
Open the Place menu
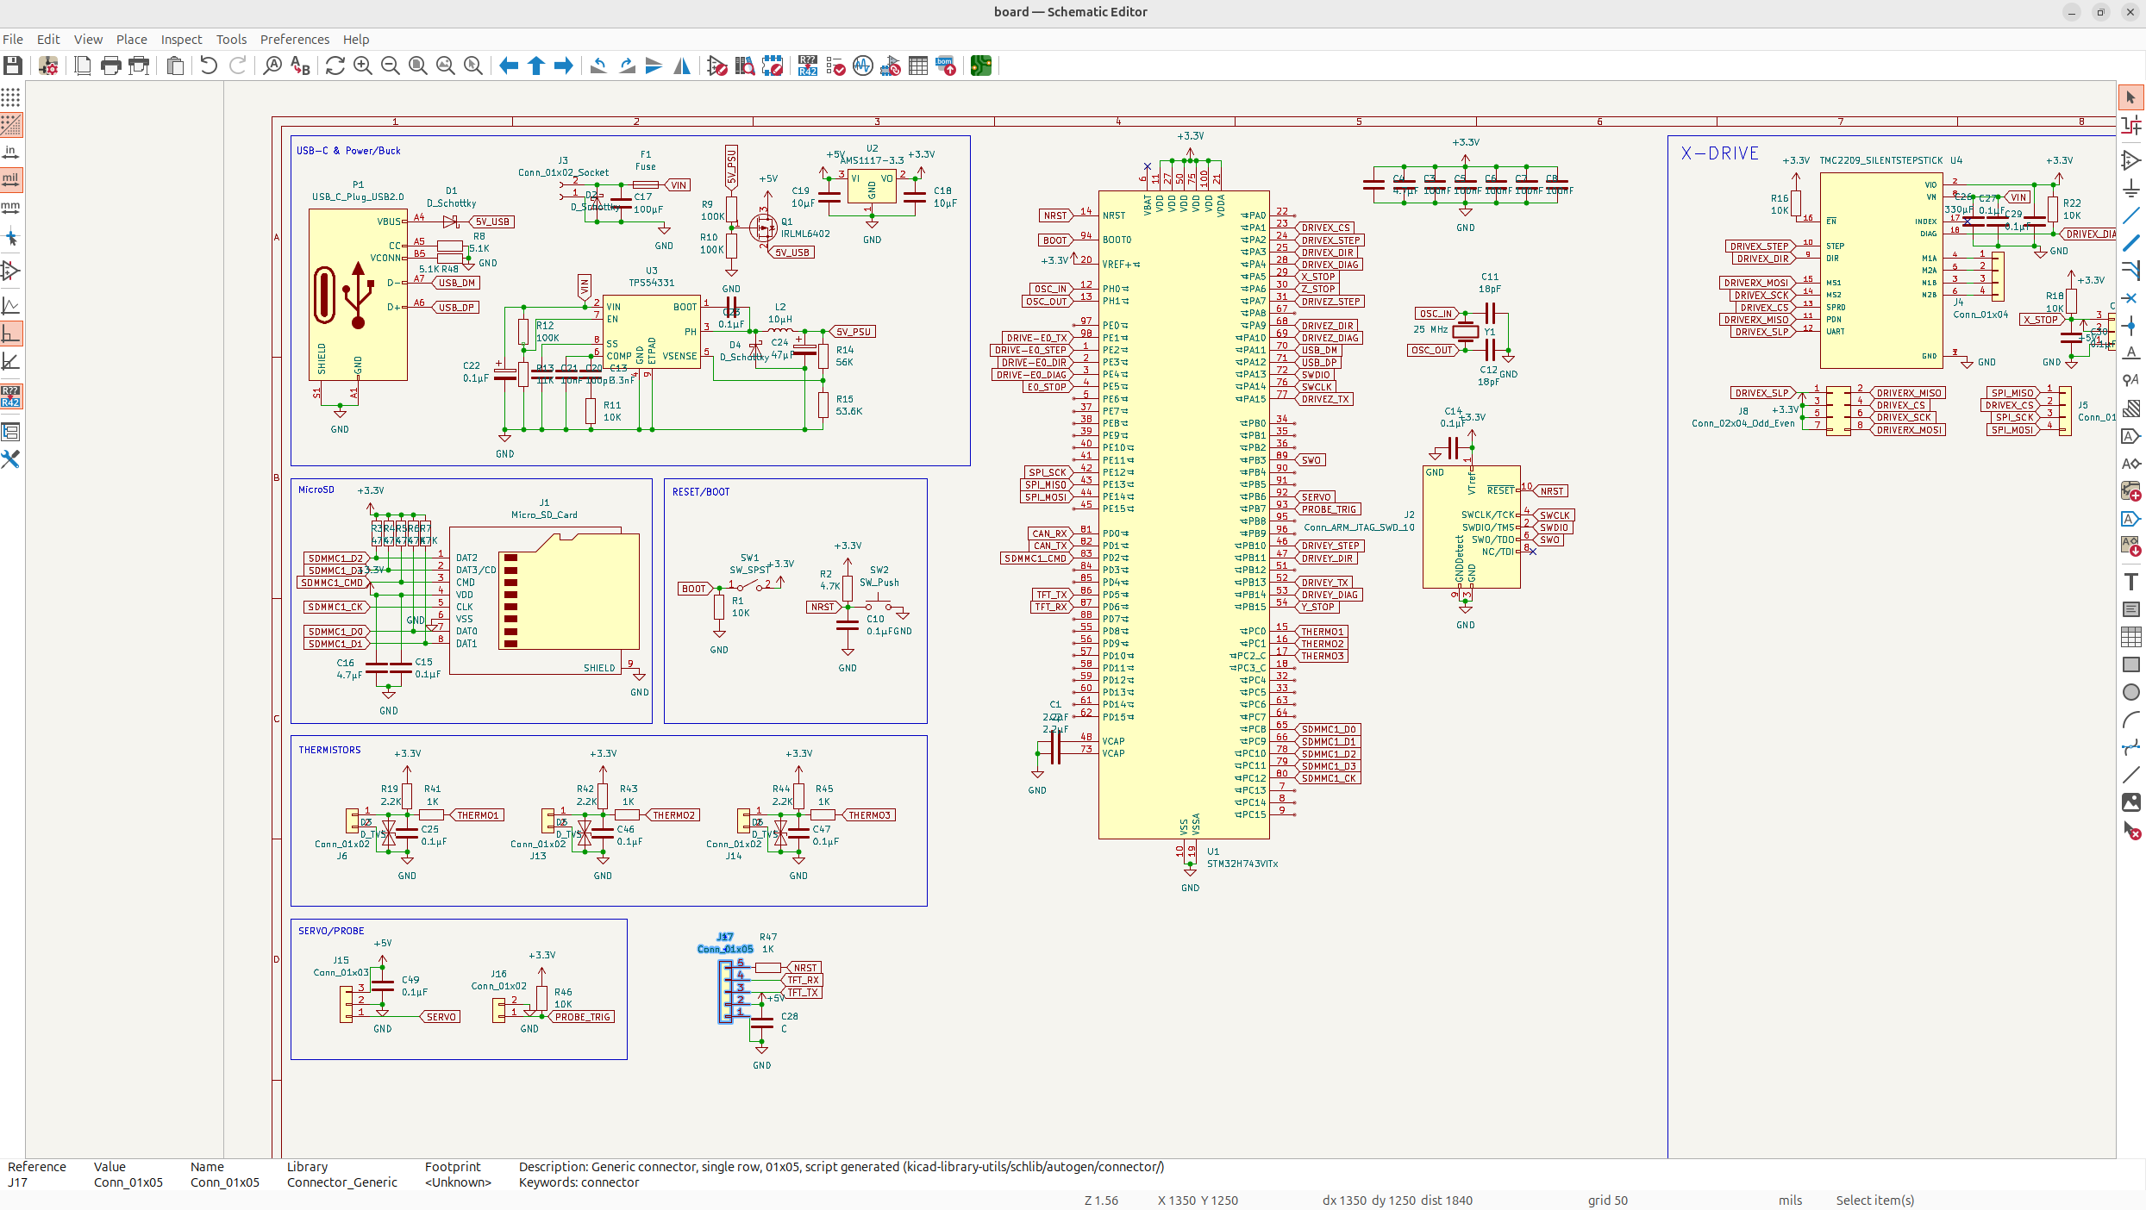pyautogui.click(x=131, y=40)
